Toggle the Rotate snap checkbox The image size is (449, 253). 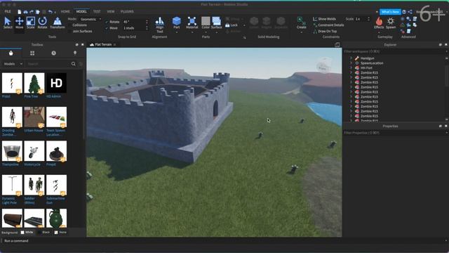point(107,22)
